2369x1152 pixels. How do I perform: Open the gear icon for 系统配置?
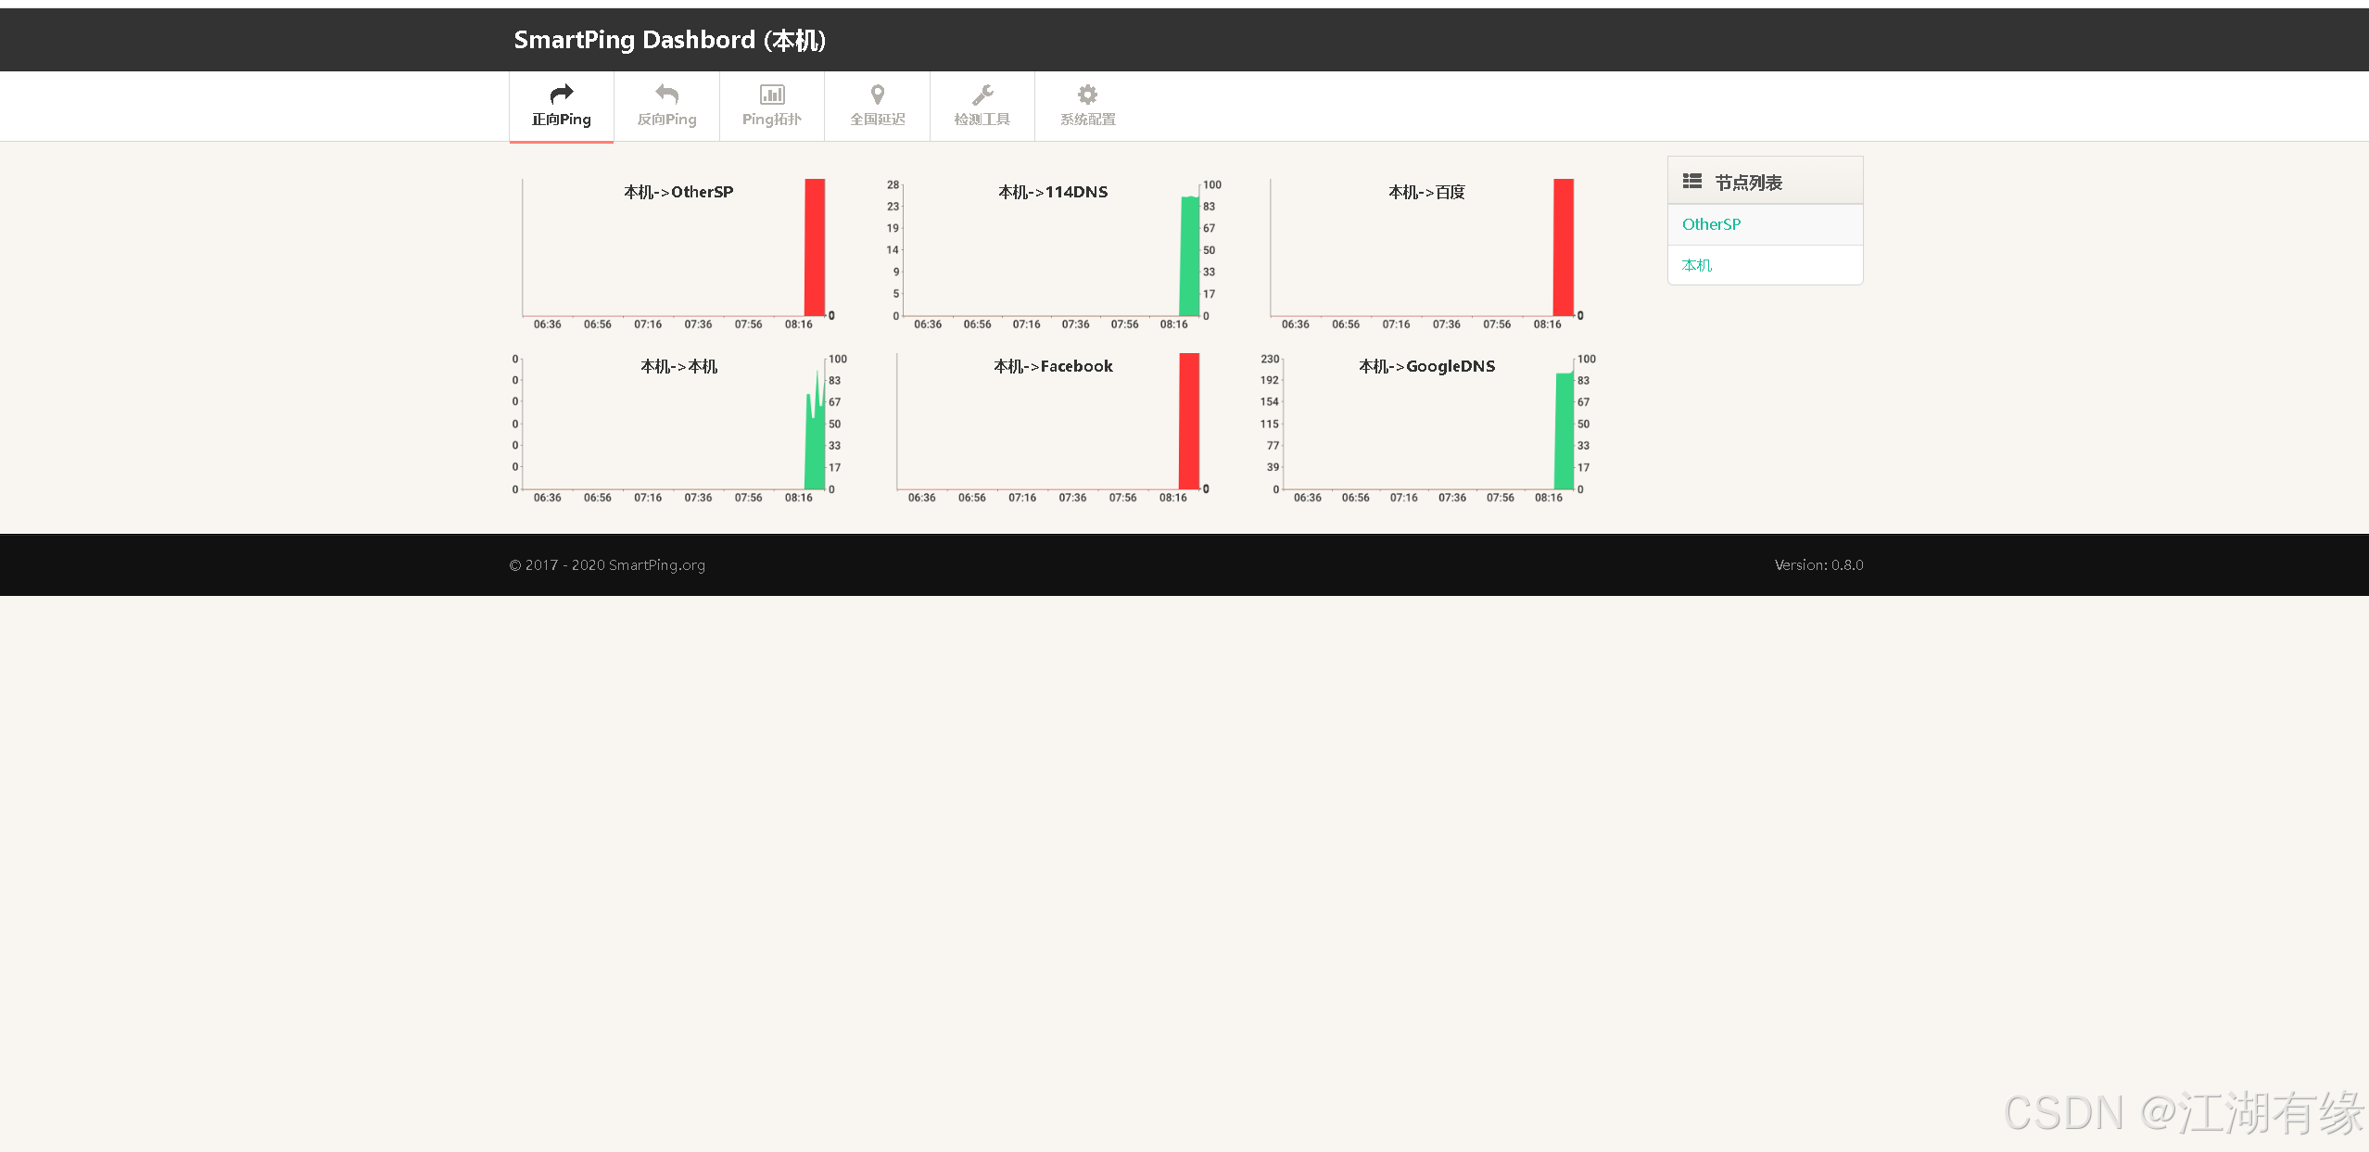pyautogui.click(x=1087, y=94)
